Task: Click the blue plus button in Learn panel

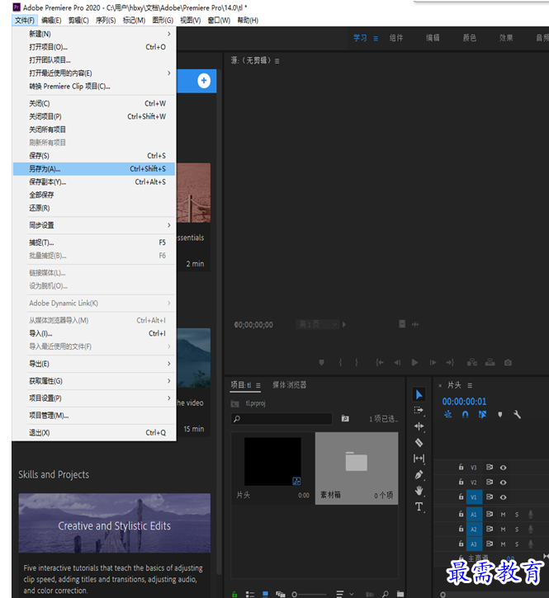Action: (x=204, y=81)
